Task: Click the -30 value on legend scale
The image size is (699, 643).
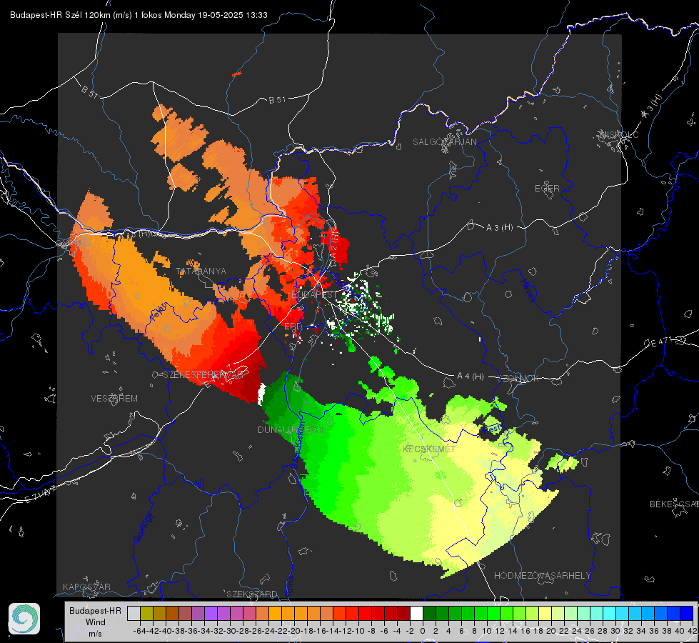Action: 230,631
